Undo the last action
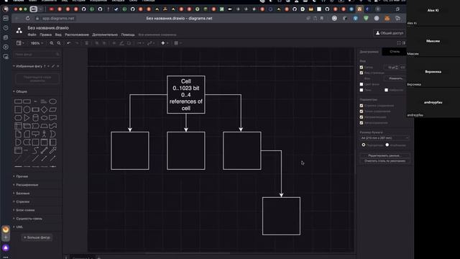The width and height of the screenshot is (460, 259). (69, 43)
